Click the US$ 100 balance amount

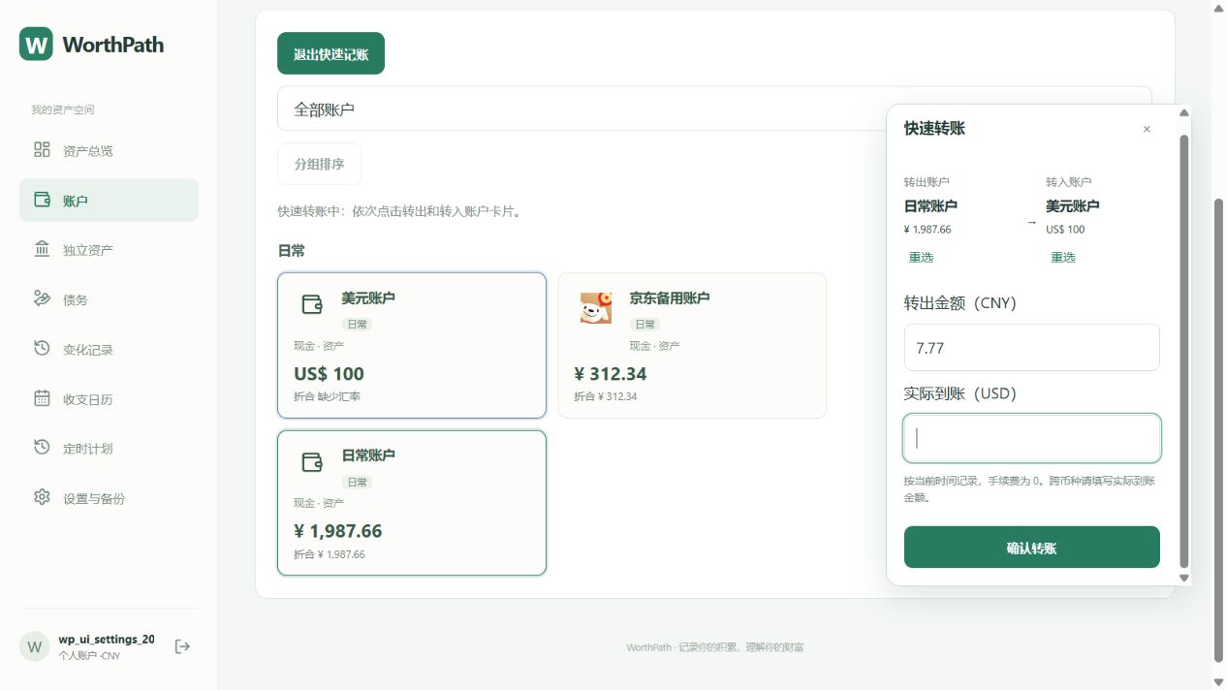point(329,373)
